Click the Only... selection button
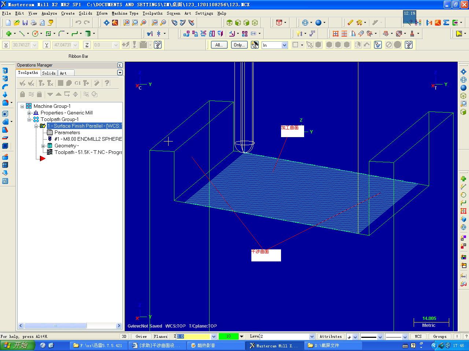This screenshot has width=469, height=351. click(239, 45)
